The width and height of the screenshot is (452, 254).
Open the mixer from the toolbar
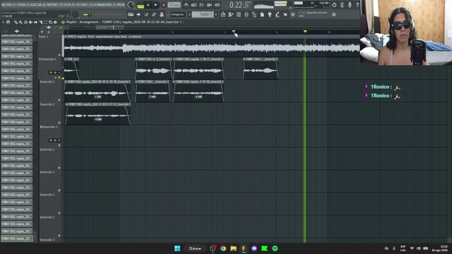pos(246,14)
